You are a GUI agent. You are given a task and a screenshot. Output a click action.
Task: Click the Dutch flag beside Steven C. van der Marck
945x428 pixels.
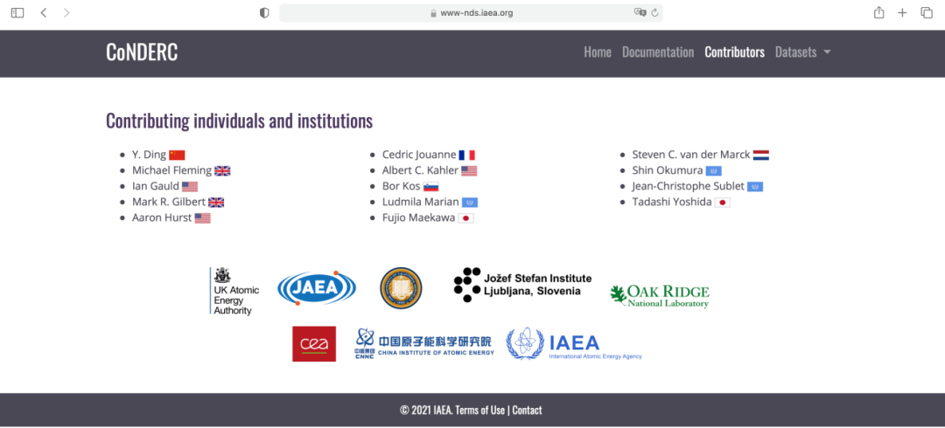click(761, 155)
